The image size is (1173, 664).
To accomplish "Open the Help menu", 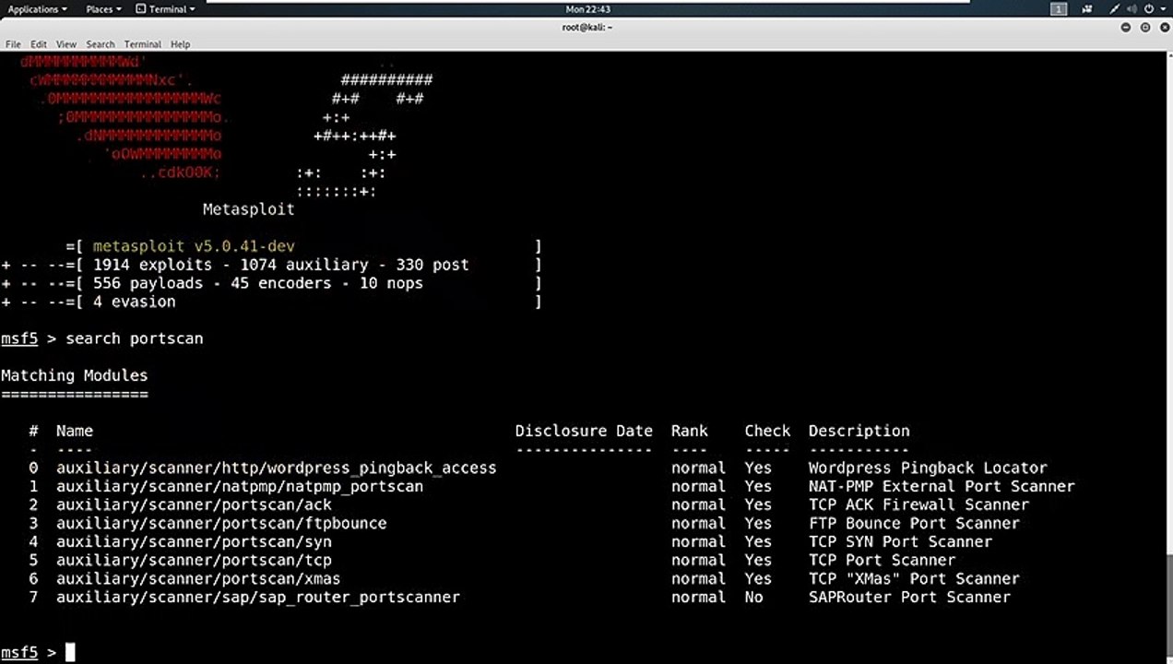I will point(180,44).
